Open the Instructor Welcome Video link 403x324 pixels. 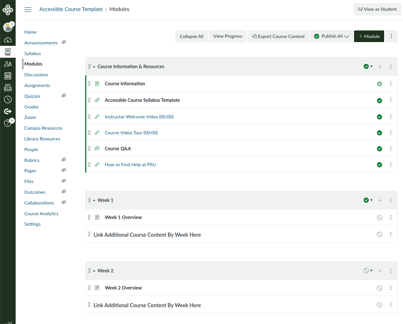point(139,117)
